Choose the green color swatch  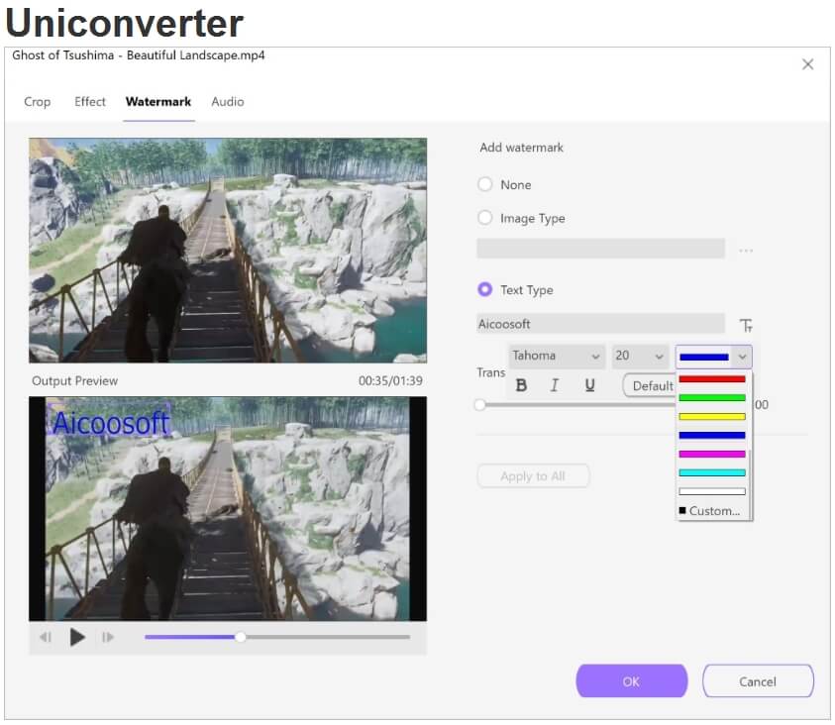click(x=712, y=397)
